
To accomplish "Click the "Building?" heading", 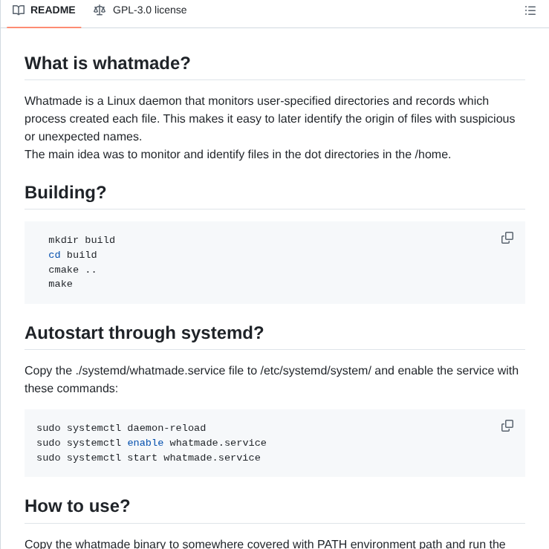I will tap(65, 192).
